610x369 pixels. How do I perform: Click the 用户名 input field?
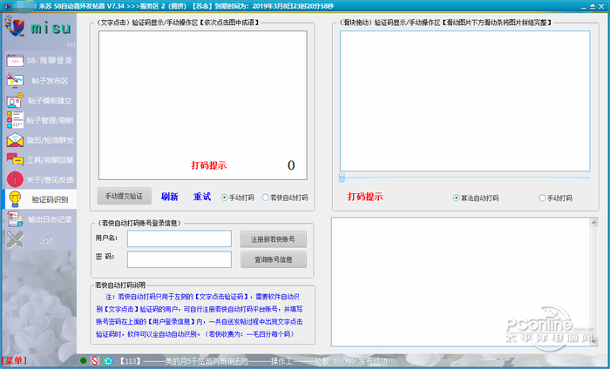coord(180,238)
